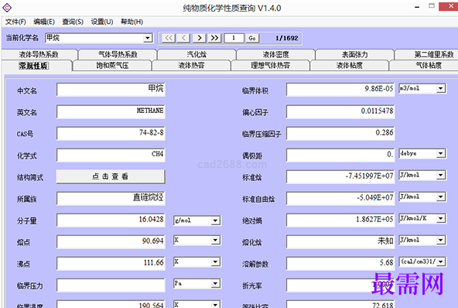The width and height of the screenshot is (458, 308).
Task: Click the empty 临界压力 field
Action: click(x=111, y=286)
